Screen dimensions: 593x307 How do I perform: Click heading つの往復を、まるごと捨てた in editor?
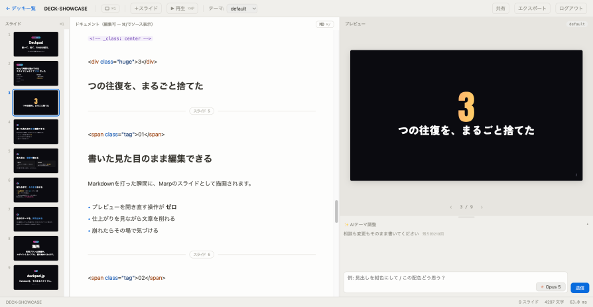(x=146, y=86)
